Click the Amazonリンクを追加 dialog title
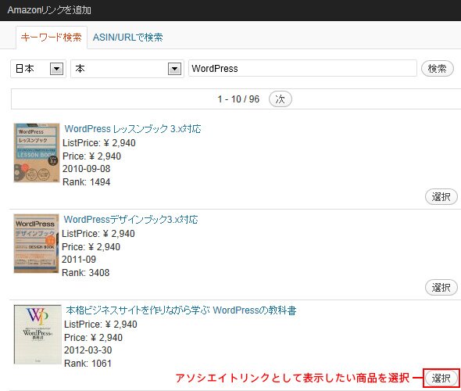The image size is (461, 391). coord(49,10)
